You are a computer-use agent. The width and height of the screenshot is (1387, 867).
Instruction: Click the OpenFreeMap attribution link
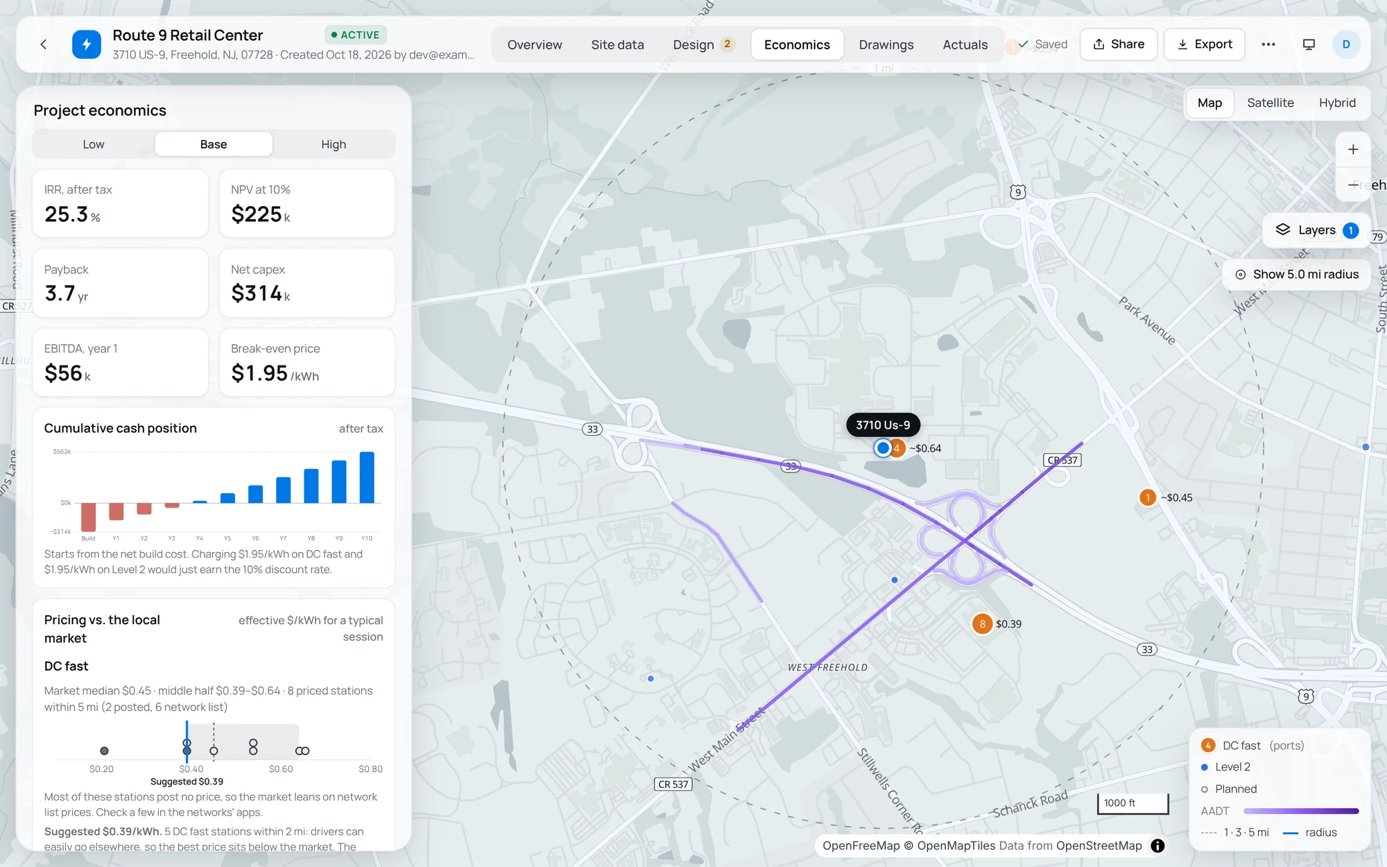coord(861,845)
